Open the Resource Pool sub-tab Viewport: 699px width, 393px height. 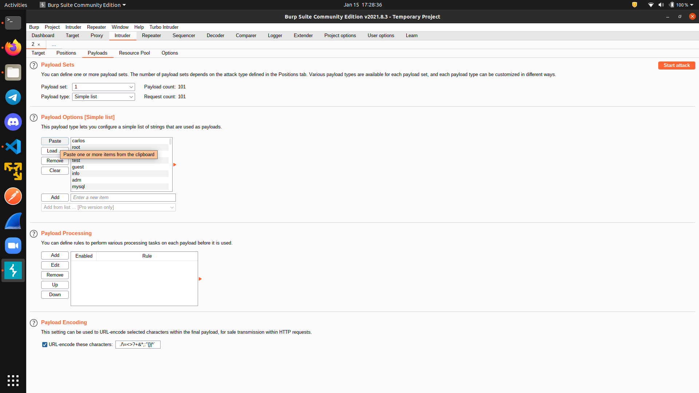[x=134, y=53]
